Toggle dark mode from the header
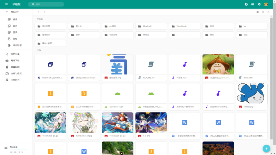This screenshot has height=155, width=276. tap(246, 4)
